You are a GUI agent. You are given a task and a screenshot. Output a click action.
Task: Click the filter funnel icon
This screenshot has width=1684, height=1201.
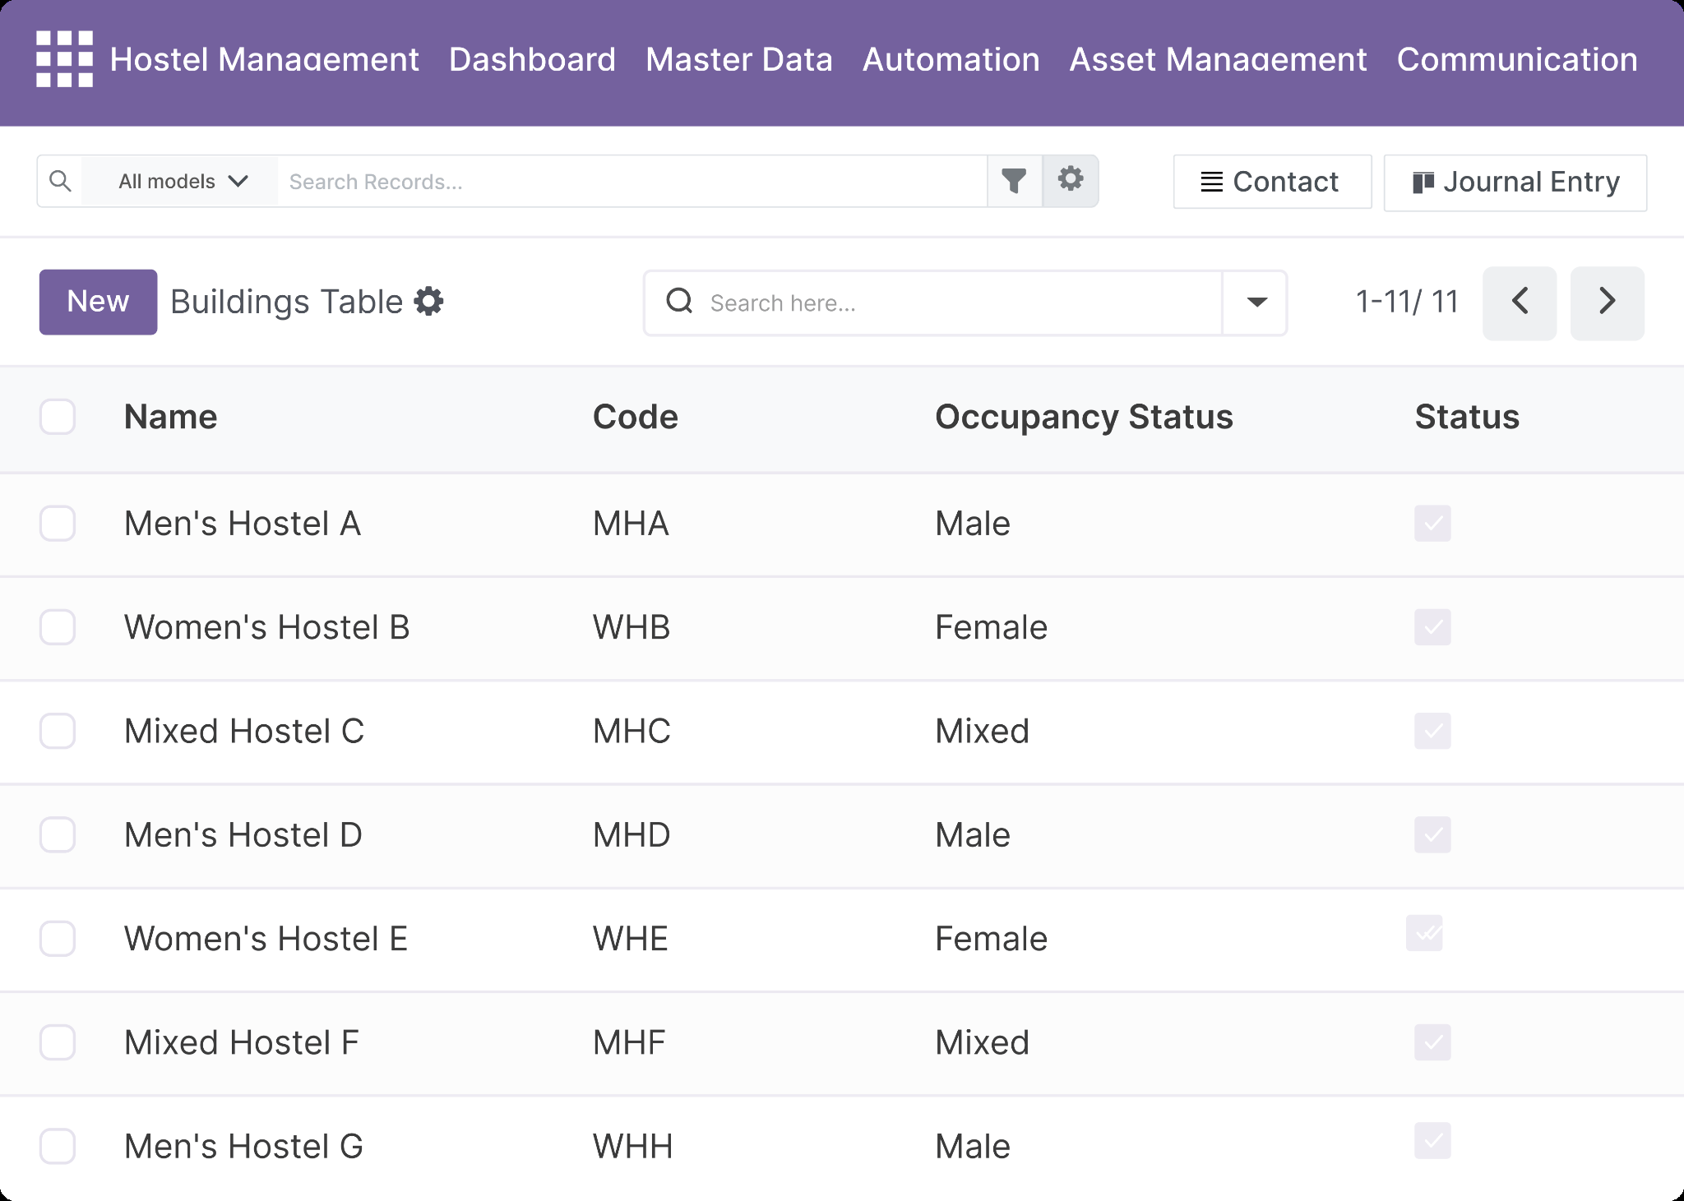[1014, 181]
